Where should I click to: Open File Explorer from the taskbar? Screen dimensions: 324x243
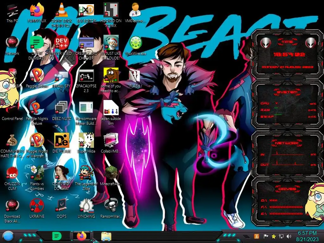point(106,237)
